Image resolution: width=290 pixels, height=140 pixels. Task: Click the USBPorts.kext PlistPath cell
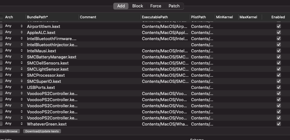coord(202,87)
